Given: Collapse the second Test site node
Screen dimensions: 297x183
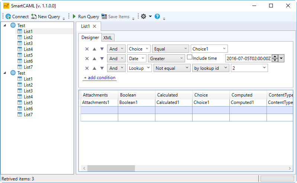Looking at the screenshot, I should (5, 73).
